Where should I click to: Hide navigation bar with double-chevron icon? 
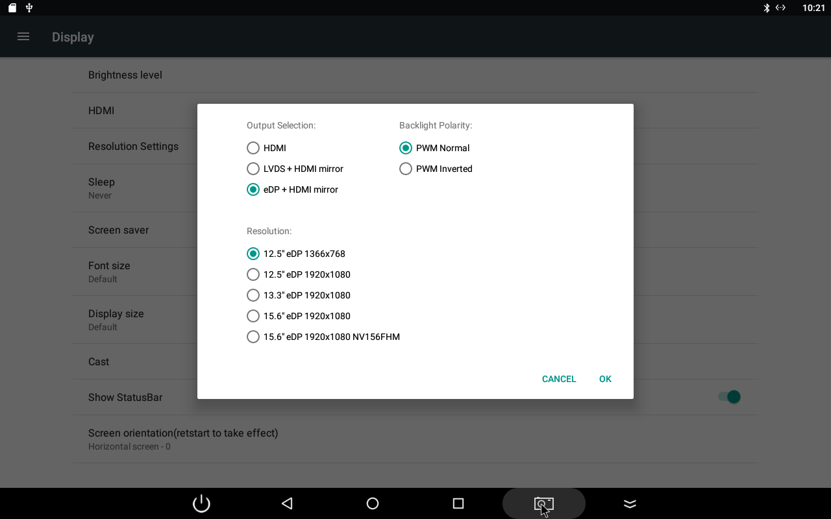630,503
